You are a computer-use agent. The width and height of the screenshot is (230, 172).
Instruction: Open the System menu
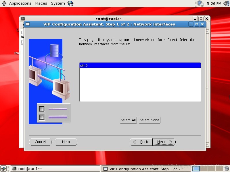point(58,3)
